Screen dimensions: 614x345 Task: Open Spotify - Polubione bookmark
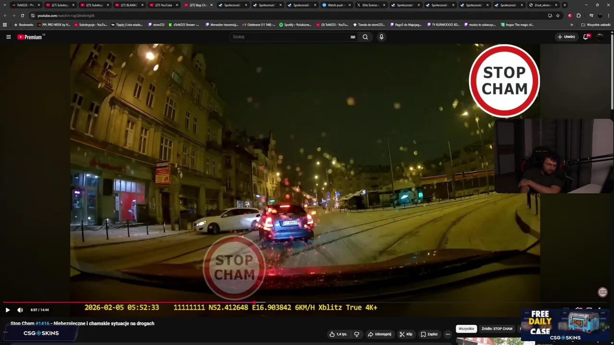click(295, 24)
